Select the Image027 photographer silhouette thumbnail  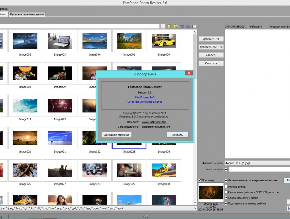click(x=60, y=170)
